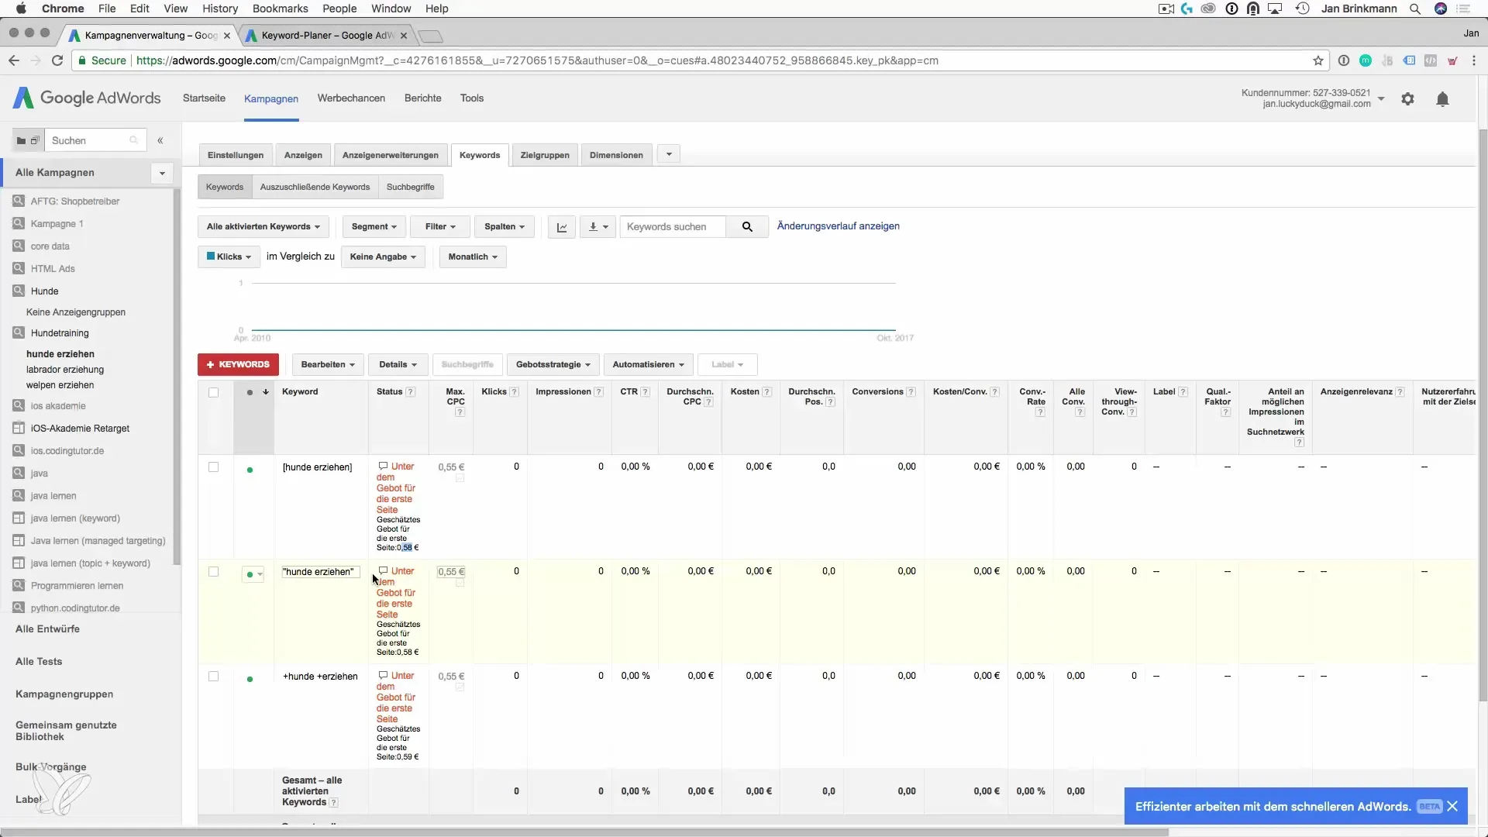Go back with the browser arrow
This screenshot has height=837, width=1488.
(x=14, y=60)
